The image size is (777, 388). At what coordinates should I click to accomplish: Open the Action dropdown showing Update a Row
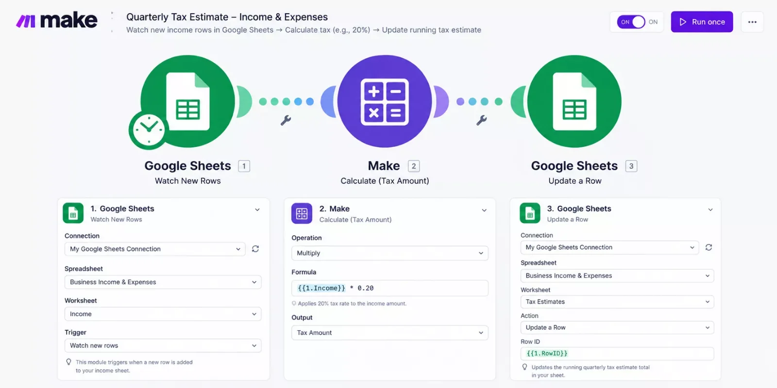pyautogui.click(x=617, y=327)
